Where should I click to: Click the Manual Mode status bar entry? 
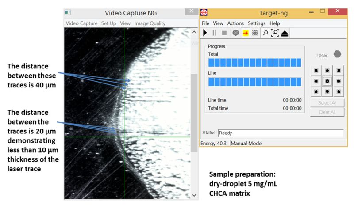(x=246, y=143)
